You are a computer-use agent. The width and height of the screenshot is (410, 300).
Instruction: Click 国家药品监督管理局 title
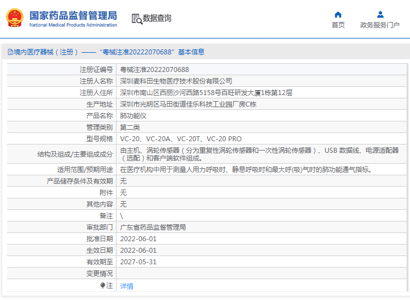pyautogui.click(x=73, y=16)
